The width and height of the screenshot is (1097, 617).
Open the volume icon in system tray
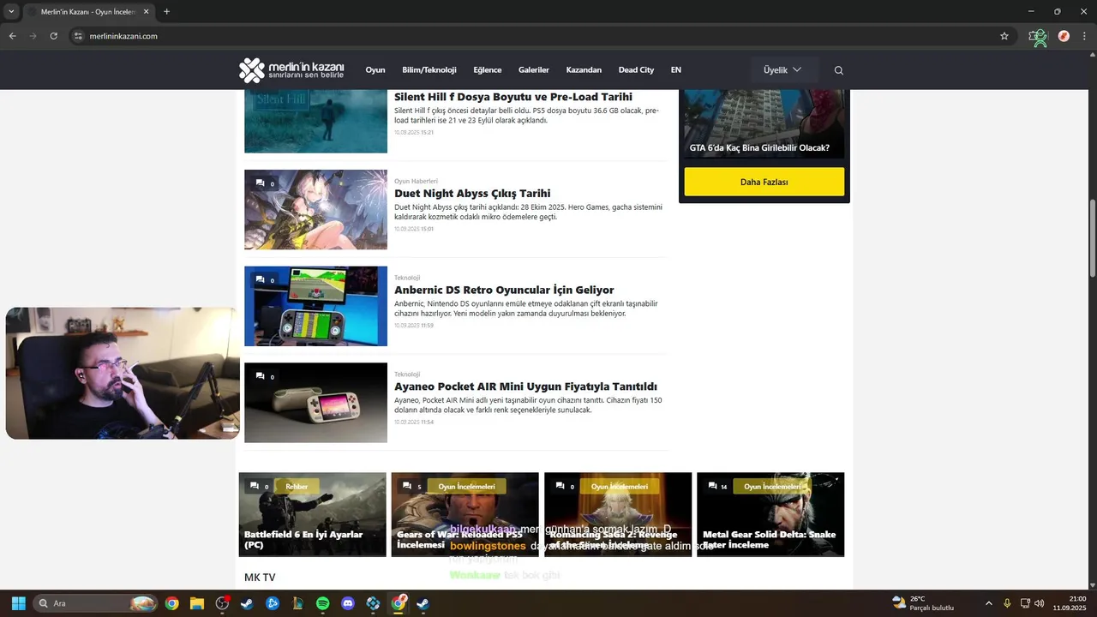pyautogui.click(x=1039, y=603)
